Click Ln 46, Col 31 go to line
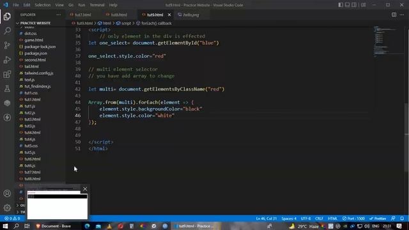The width and height of the screenshot is (409, 230). 266,218
